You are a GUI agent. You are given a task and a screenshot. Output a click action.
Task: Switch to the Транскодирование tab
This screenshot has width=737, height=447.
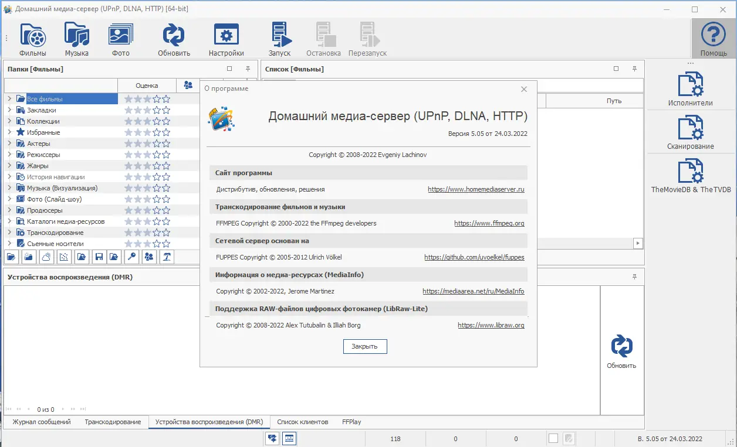pos(113,422)
